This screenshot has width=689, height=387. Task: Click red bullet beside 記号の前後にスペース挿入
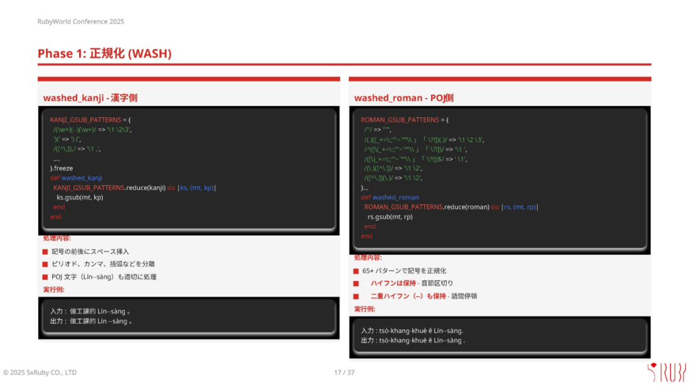pos(45,252)
